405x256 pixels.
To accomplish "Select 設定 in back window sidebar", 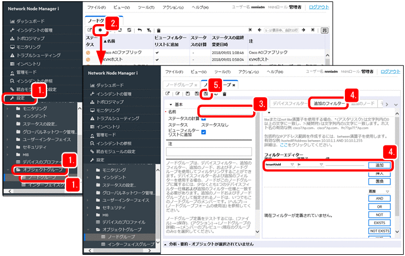I will [x=20, y=98].
